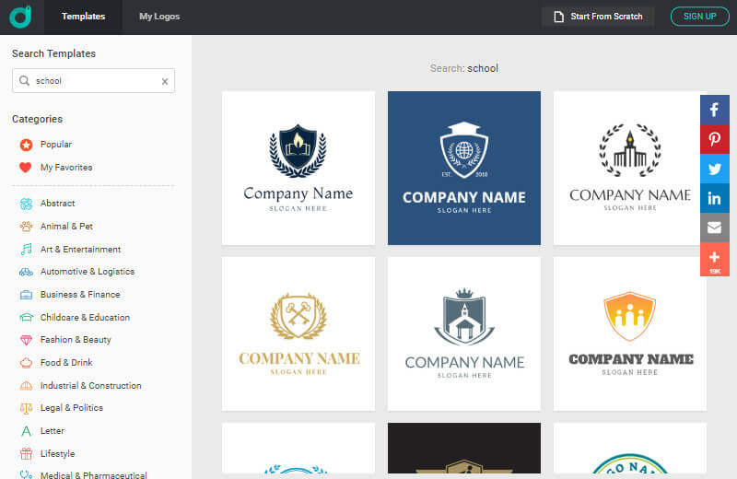This screenshot has height=479, width=737.
Task: Choose the Letter label
Action: [x=53, y=430]
